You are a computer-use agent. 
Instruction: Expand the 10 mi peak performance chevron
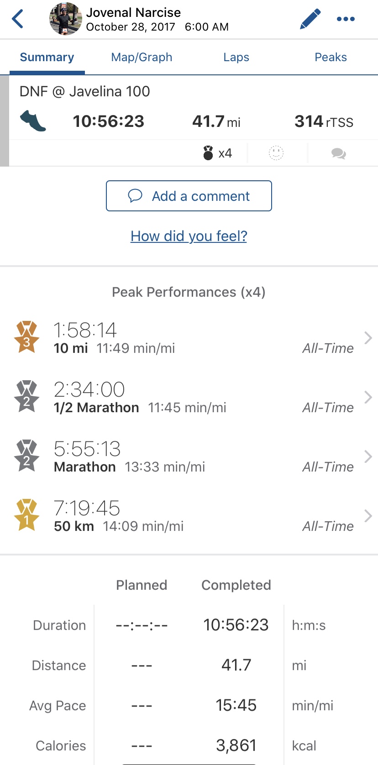tap(368, 338)
